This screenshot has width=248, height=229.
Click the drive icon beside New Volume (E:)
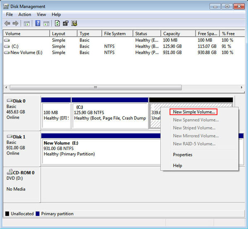coord(7,52)
